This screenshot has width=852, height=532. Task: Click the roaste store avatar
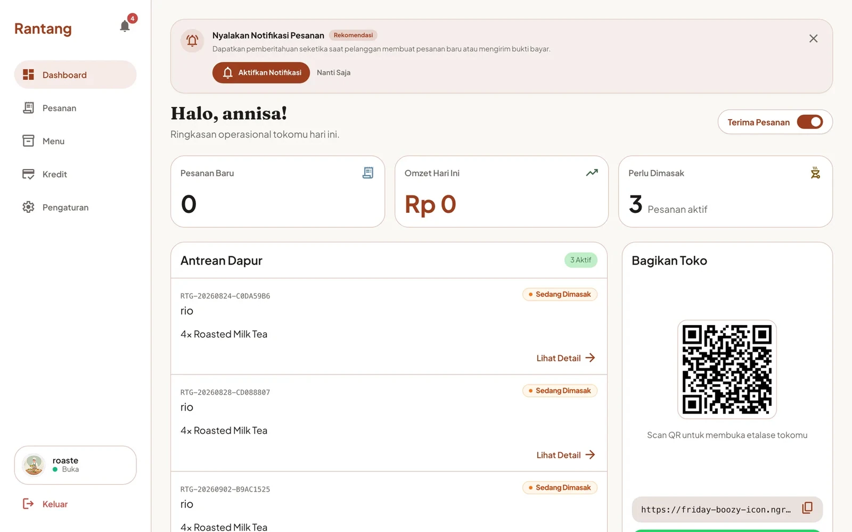(34, 465)
